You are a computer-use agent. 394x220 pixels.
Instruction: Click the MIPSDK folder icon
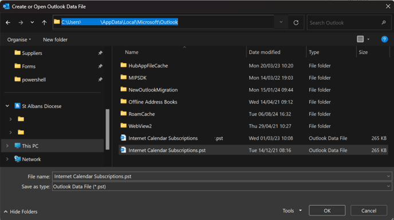123,77
